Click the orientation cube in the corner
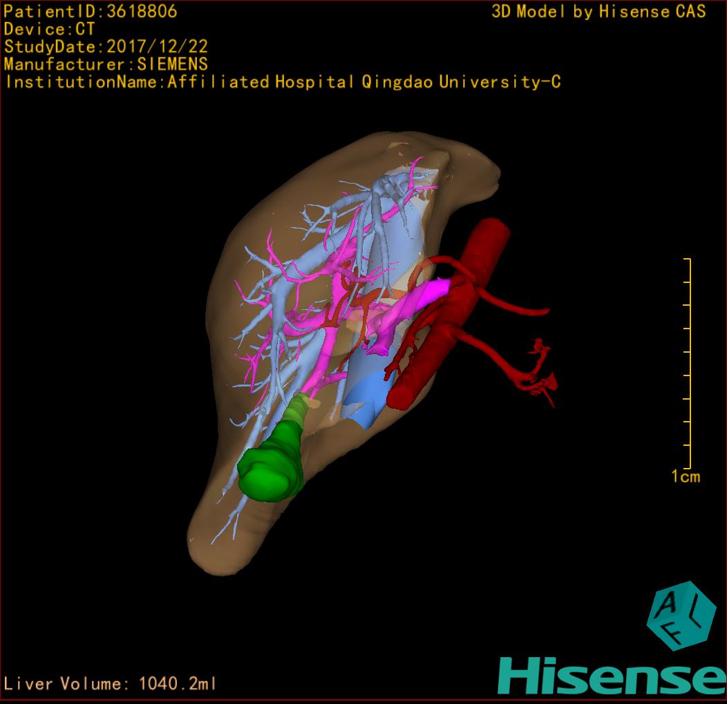Image resolution: width=727 pixels, height=704 pixels. (x=681, y=616)
